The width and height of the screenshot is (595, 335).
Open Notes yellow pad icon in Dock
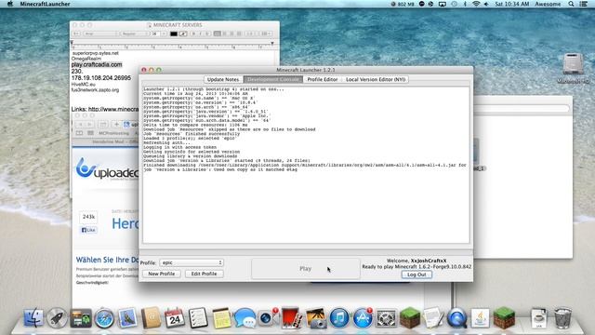click(x=221, y=318)
